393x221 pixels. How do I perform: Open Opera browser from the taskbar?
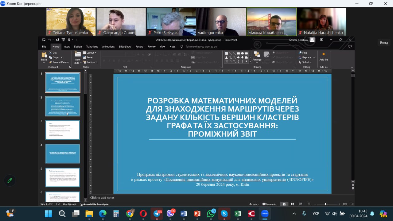pos(143,214)
